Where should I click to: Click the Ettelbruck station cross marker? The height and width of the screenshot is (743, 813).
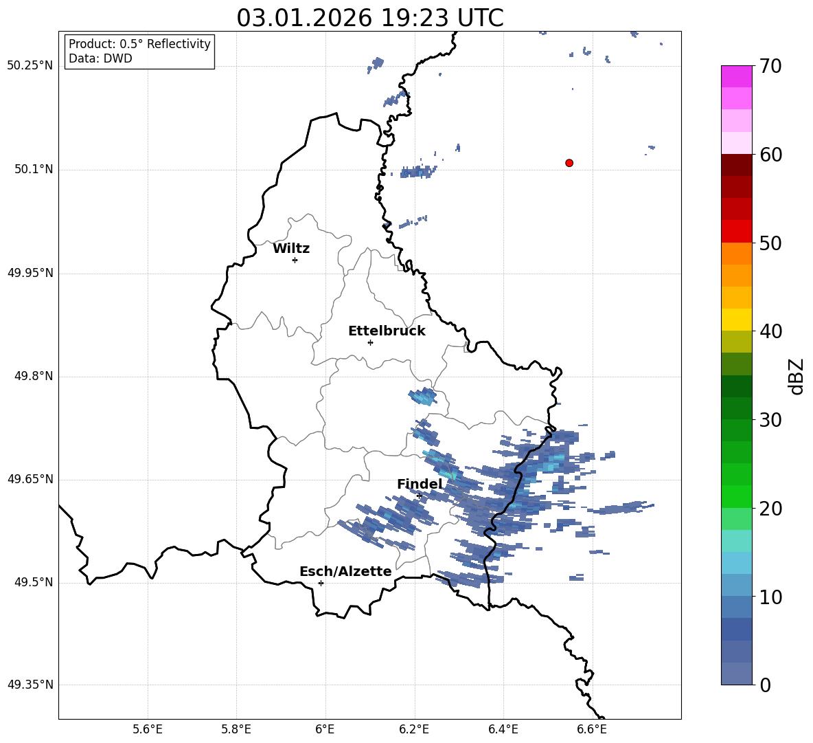[x=370, y=342]
